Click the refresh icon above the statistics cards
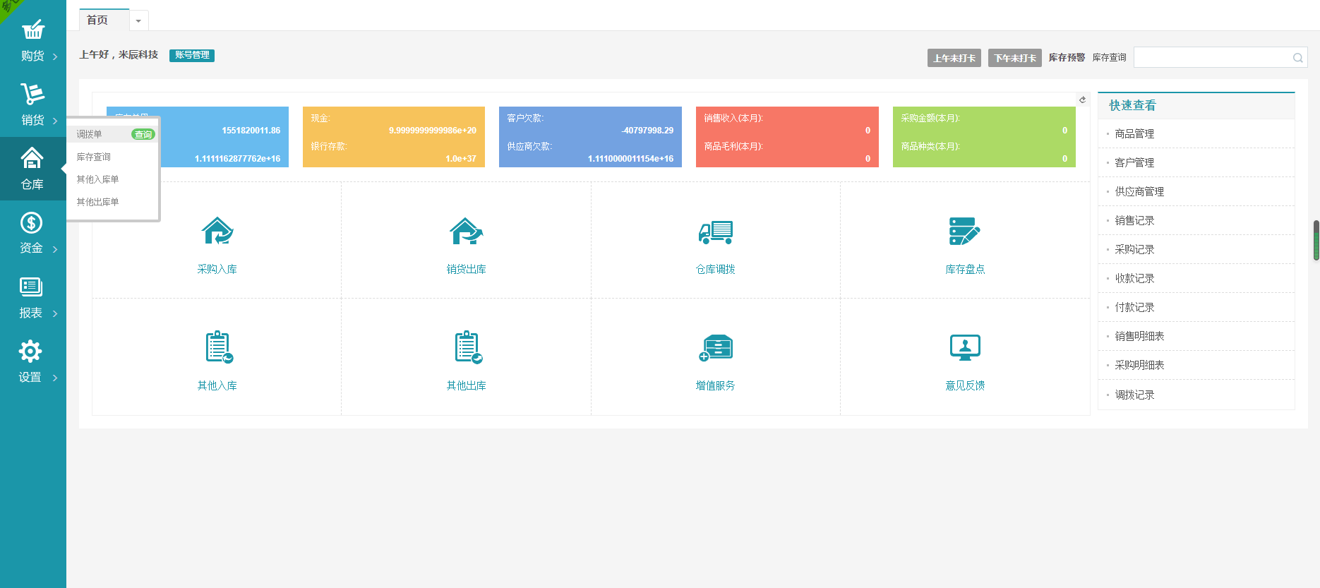 point(1082,100)
